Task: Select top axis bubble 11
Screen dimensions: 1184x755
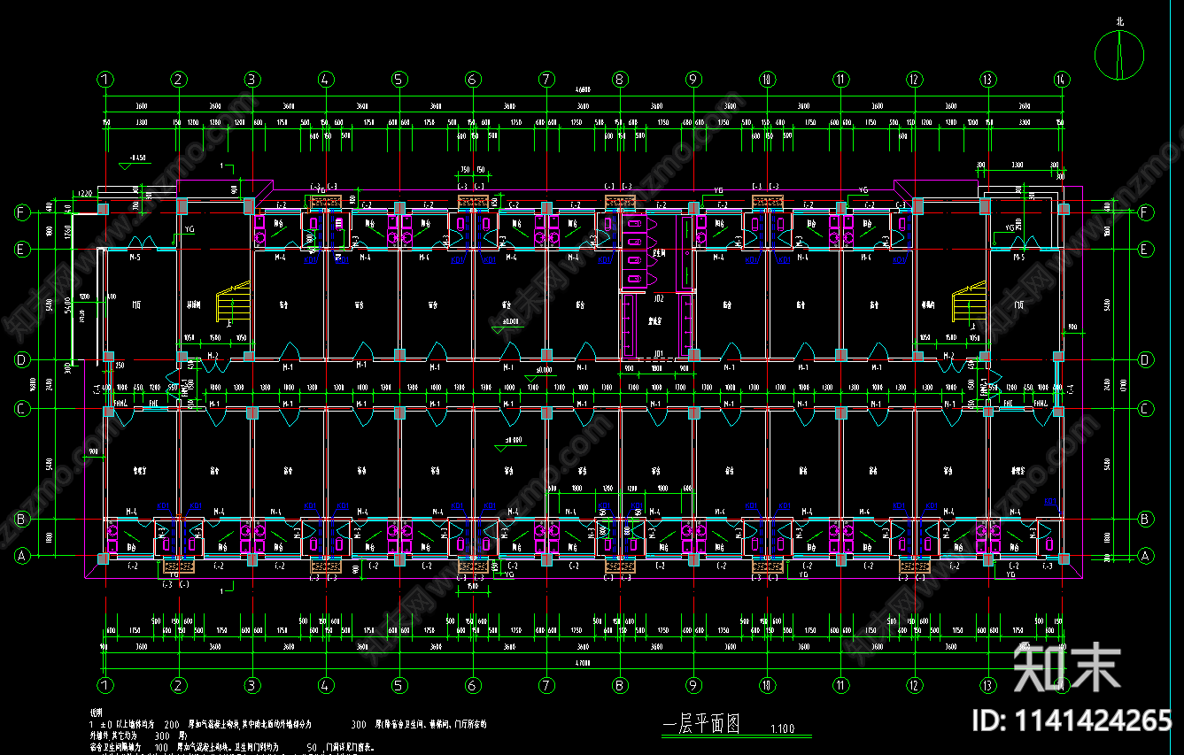Action: (840, 79)
